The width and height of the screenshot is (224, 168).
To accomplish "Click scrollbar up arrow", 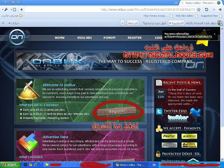I will pos(222,29).
